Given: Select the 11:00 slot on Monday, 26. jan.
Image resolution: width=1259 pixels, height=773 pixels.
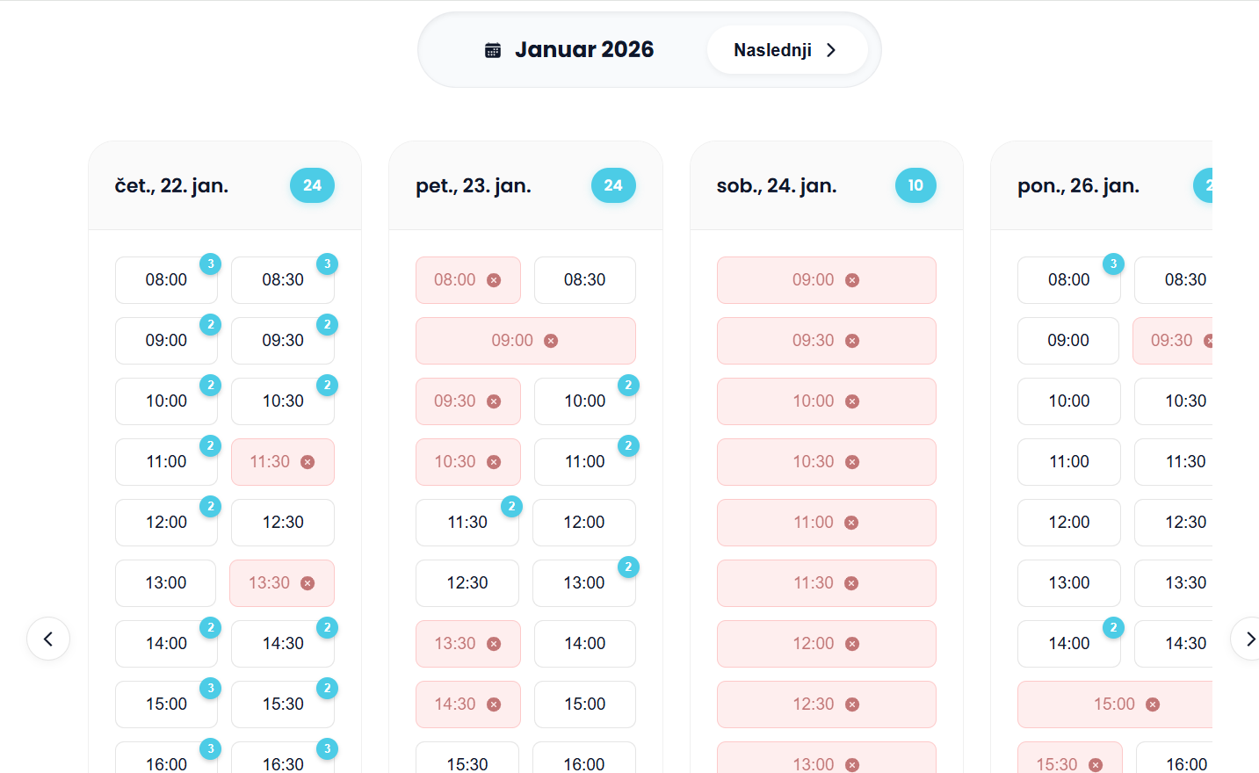Looking at the screenshot, I should click(x=1068, y=462).
